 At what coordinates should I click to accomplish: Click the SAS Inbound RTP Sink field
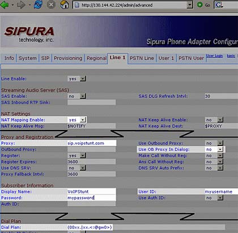pos(91,102)
